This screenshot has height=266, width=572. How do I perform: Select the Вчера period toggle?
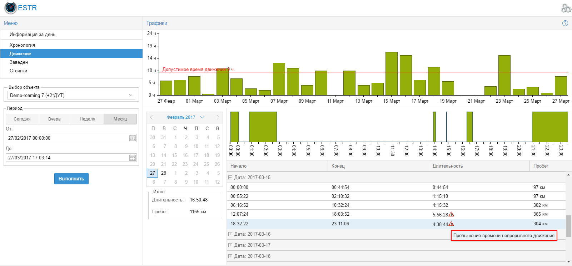54,119
